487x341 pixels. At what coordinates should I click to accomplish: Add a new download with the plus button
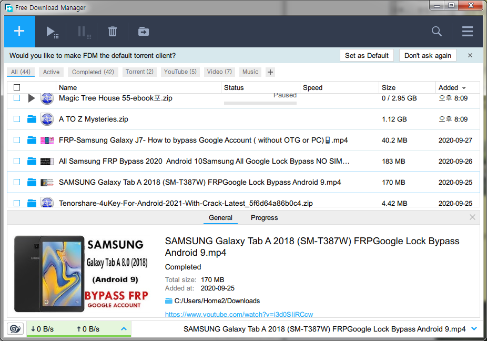19,31
